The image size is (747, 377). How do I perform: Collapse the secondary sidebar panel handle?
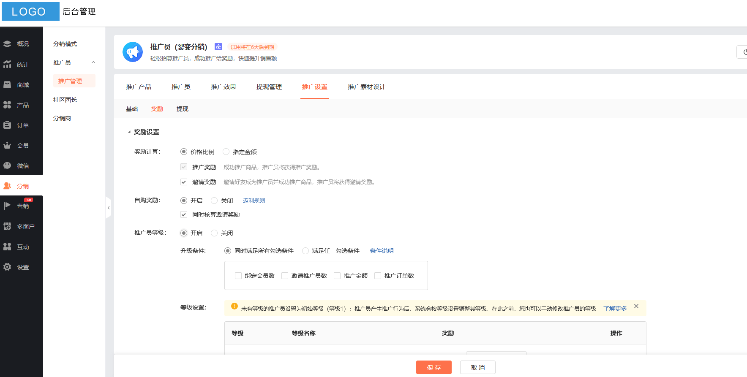pyautogui.click(x=109, y=208)
